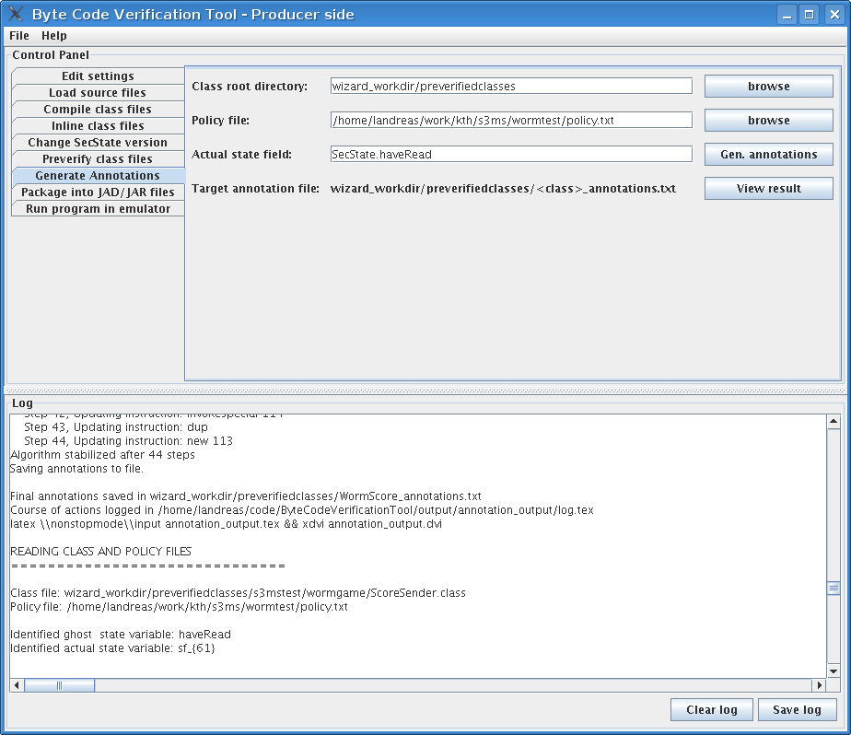Switch to Run program in emulator tab
The width and height of the screenshot is (851, 735).
coord(98,208)
